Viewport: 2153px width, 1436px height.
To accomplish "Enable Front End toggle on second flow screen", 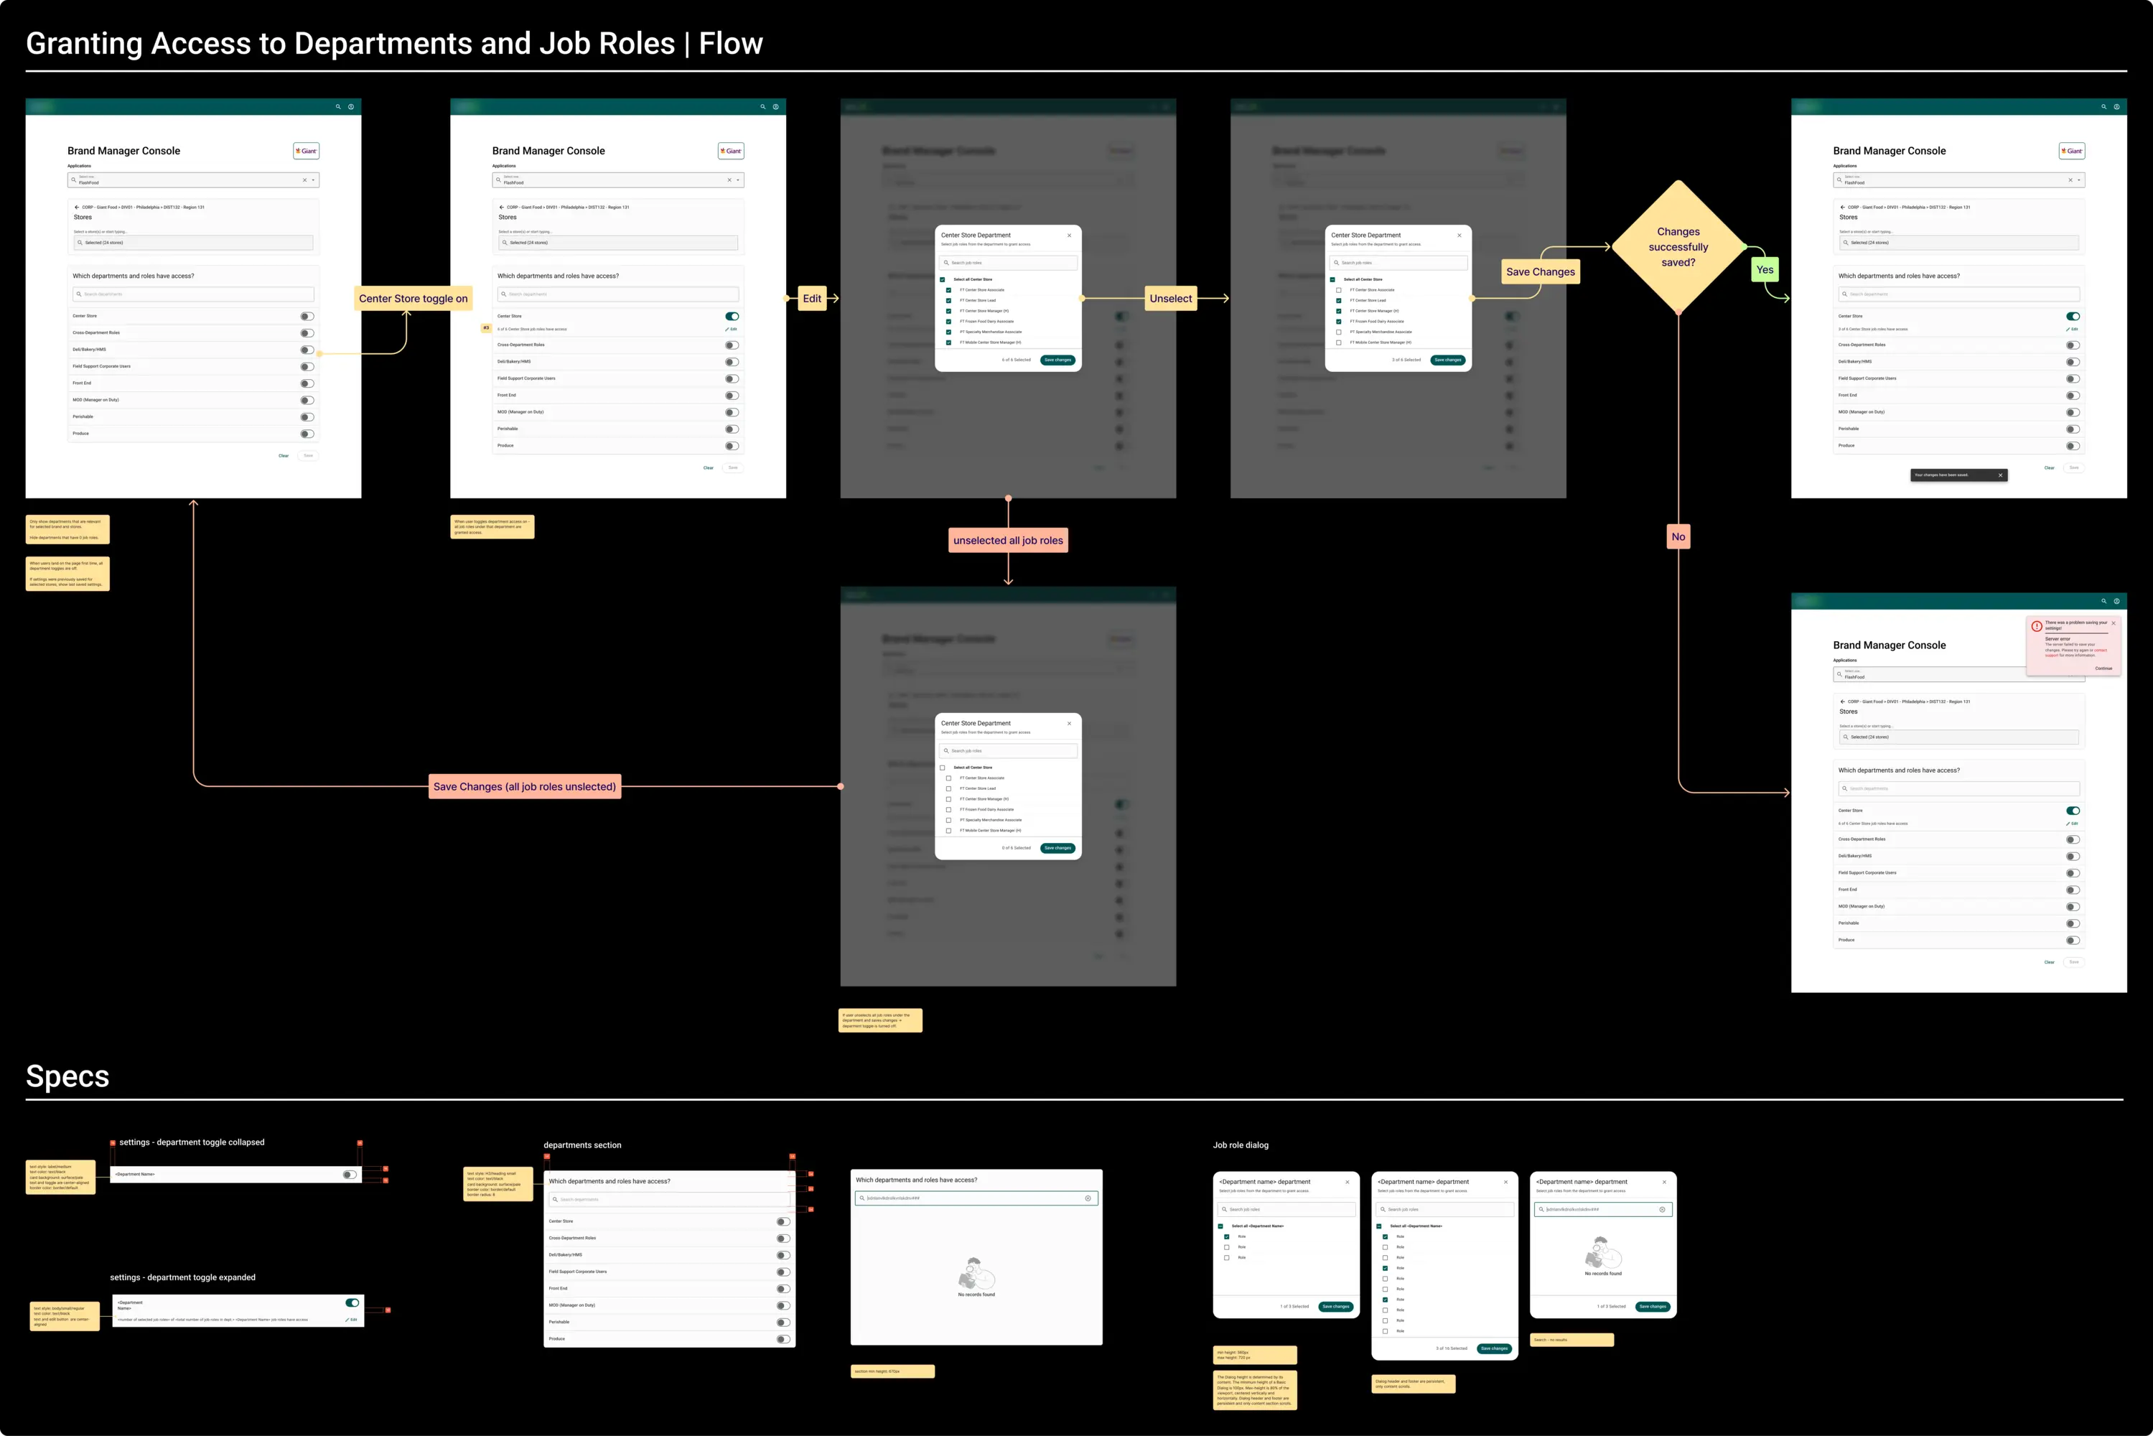I will (x=733, y=396).
